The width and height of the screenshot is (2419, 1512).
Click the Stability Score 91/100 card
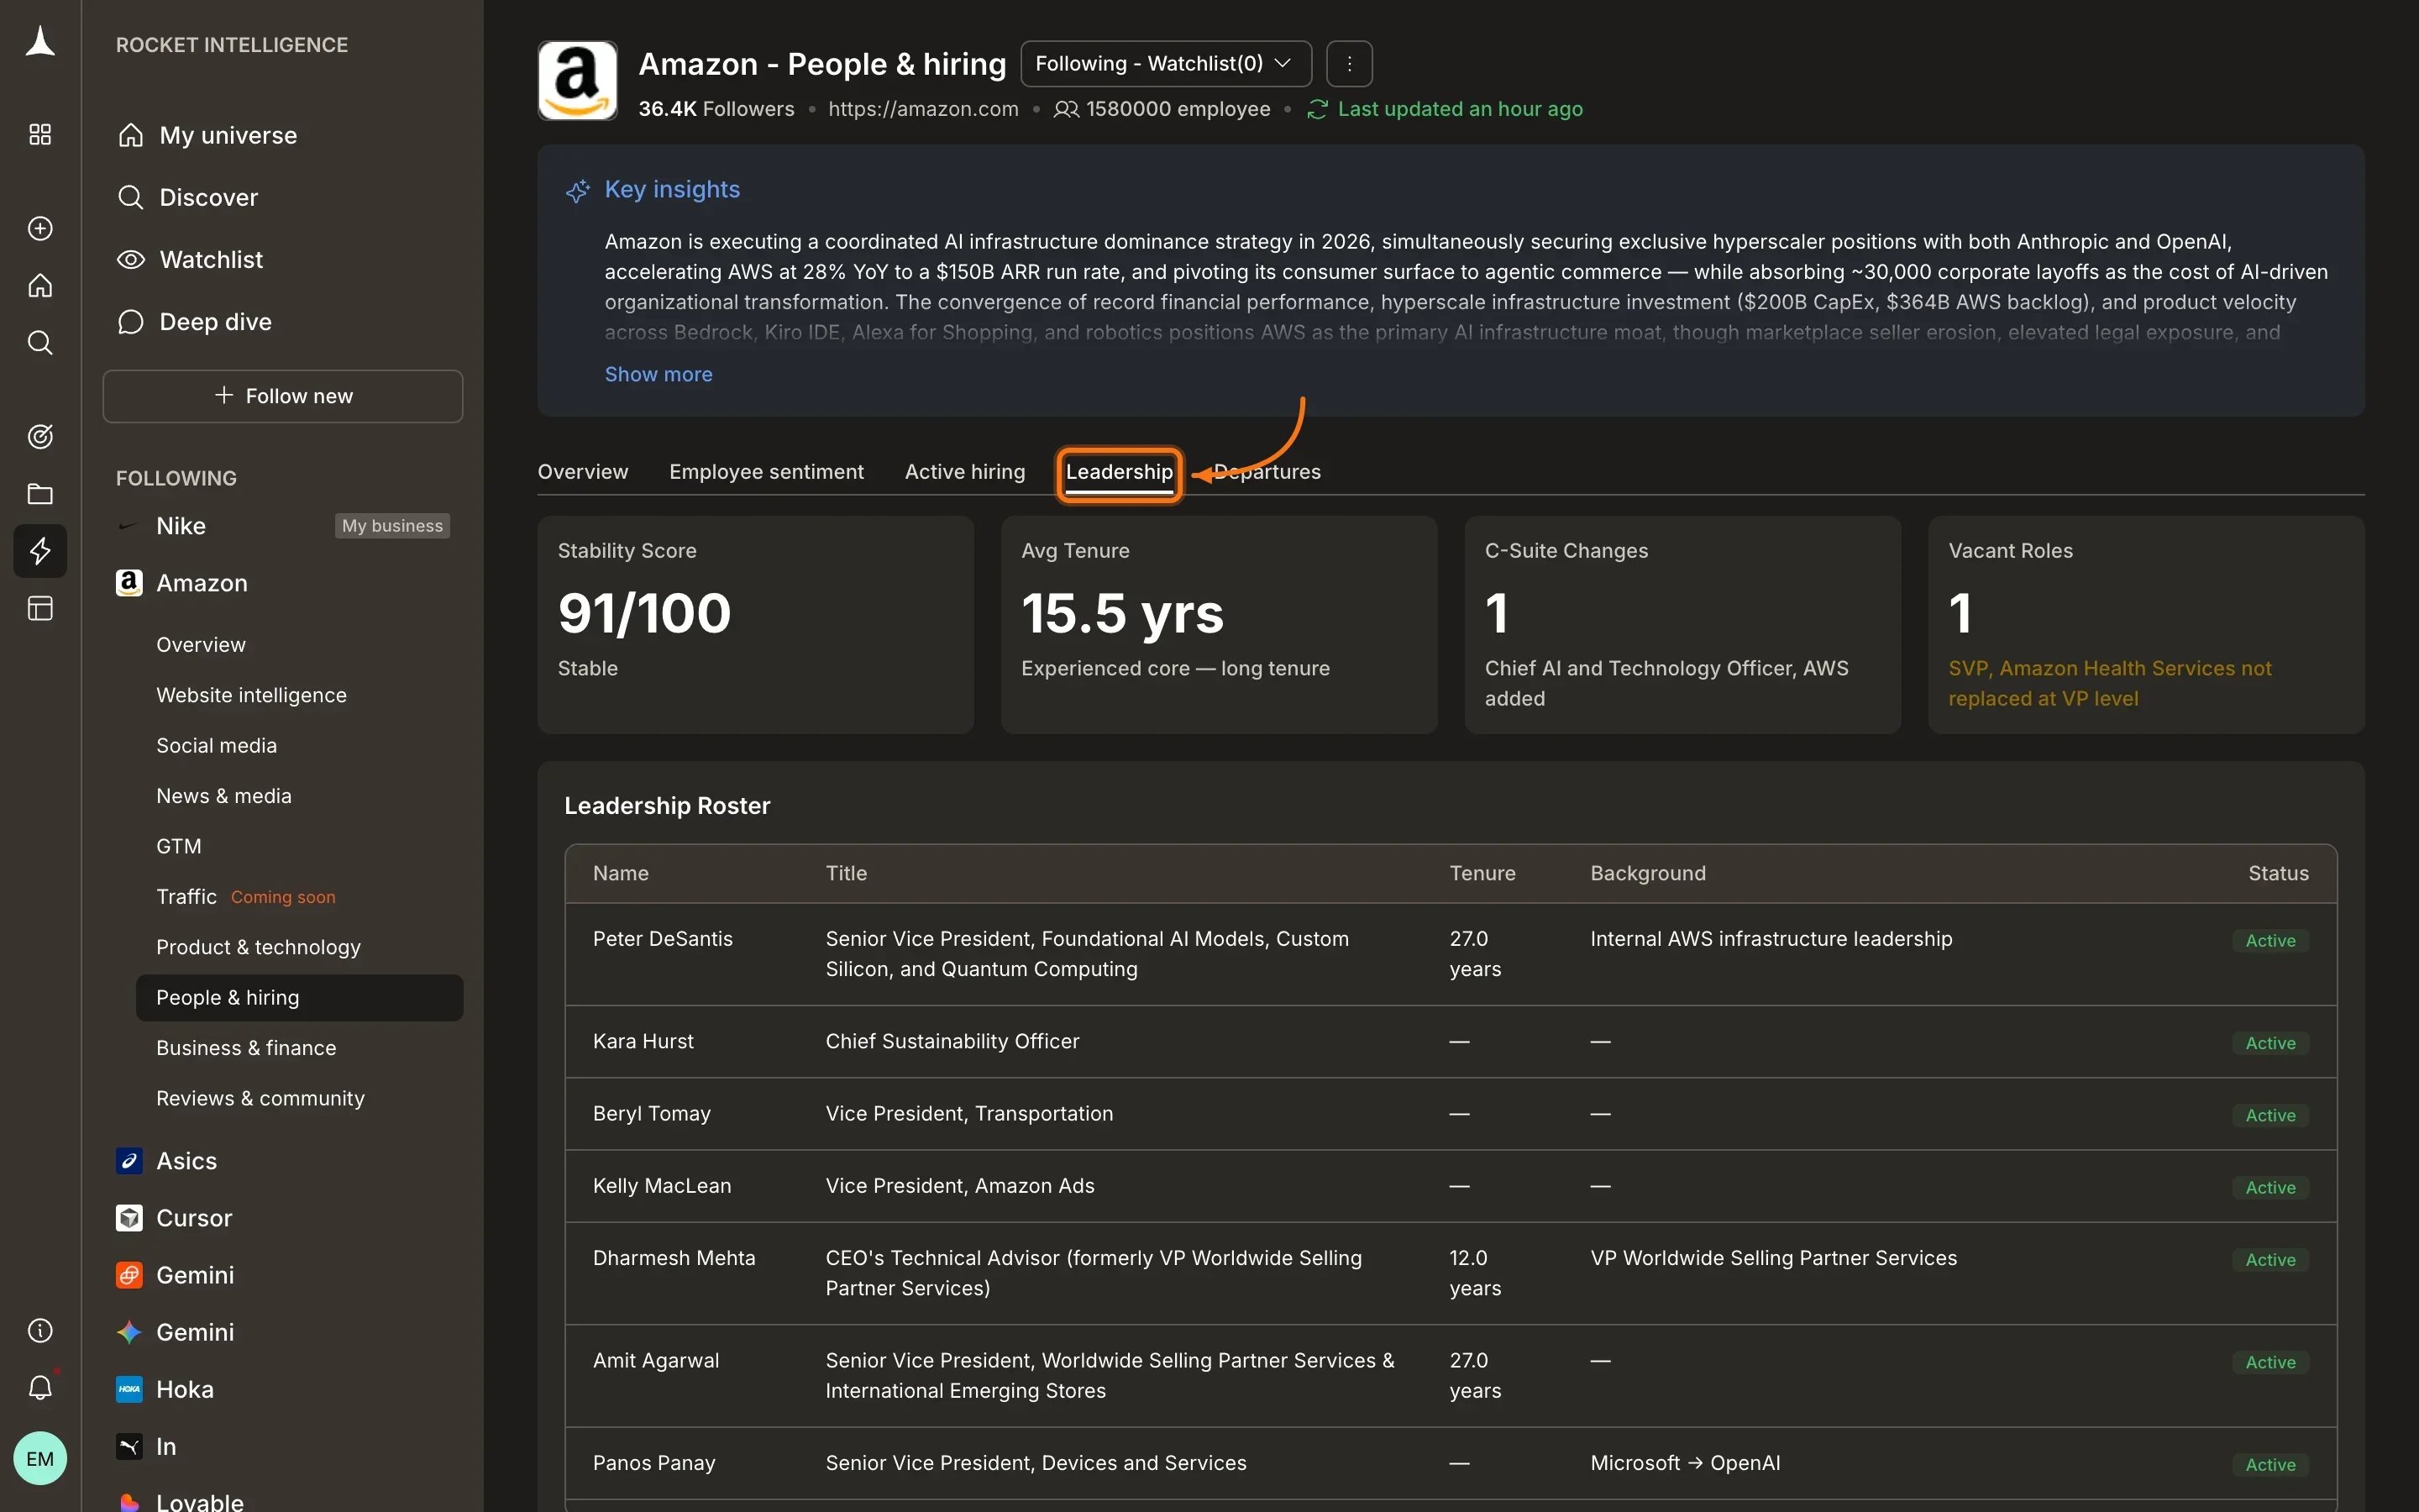(755, 625)
